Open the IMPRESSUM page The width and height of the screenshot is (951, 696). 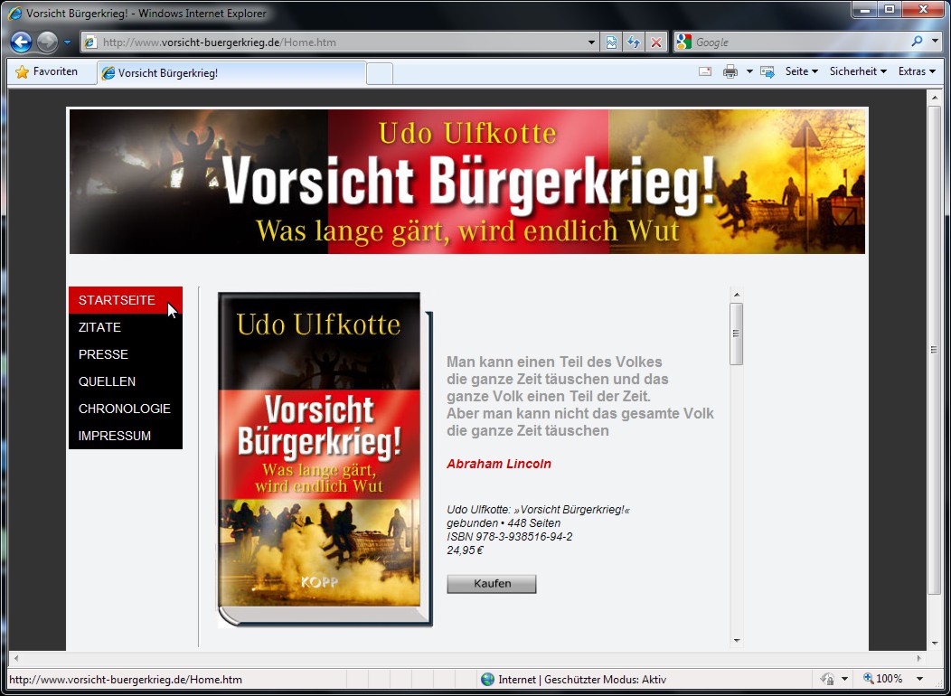(x=126, y=436)
